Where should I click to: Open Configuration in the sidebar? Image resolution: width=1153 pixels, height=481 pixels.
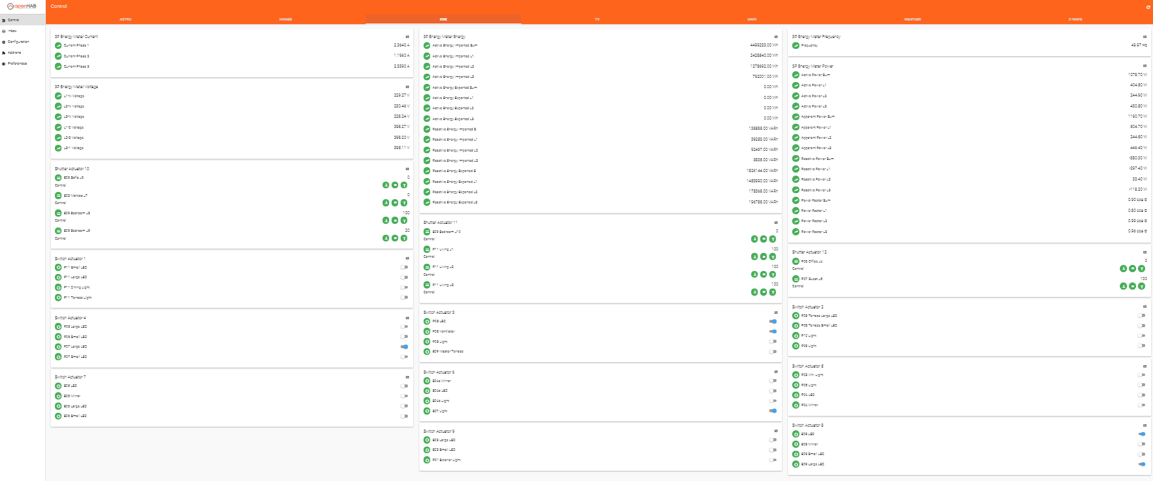tap(18, 42)
